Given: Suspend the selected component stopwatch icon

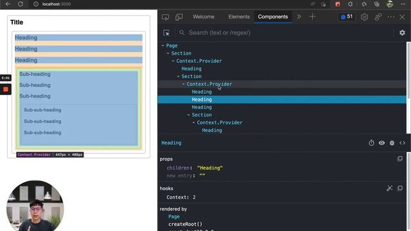Looking at the screenshot, I should [371, 142].
